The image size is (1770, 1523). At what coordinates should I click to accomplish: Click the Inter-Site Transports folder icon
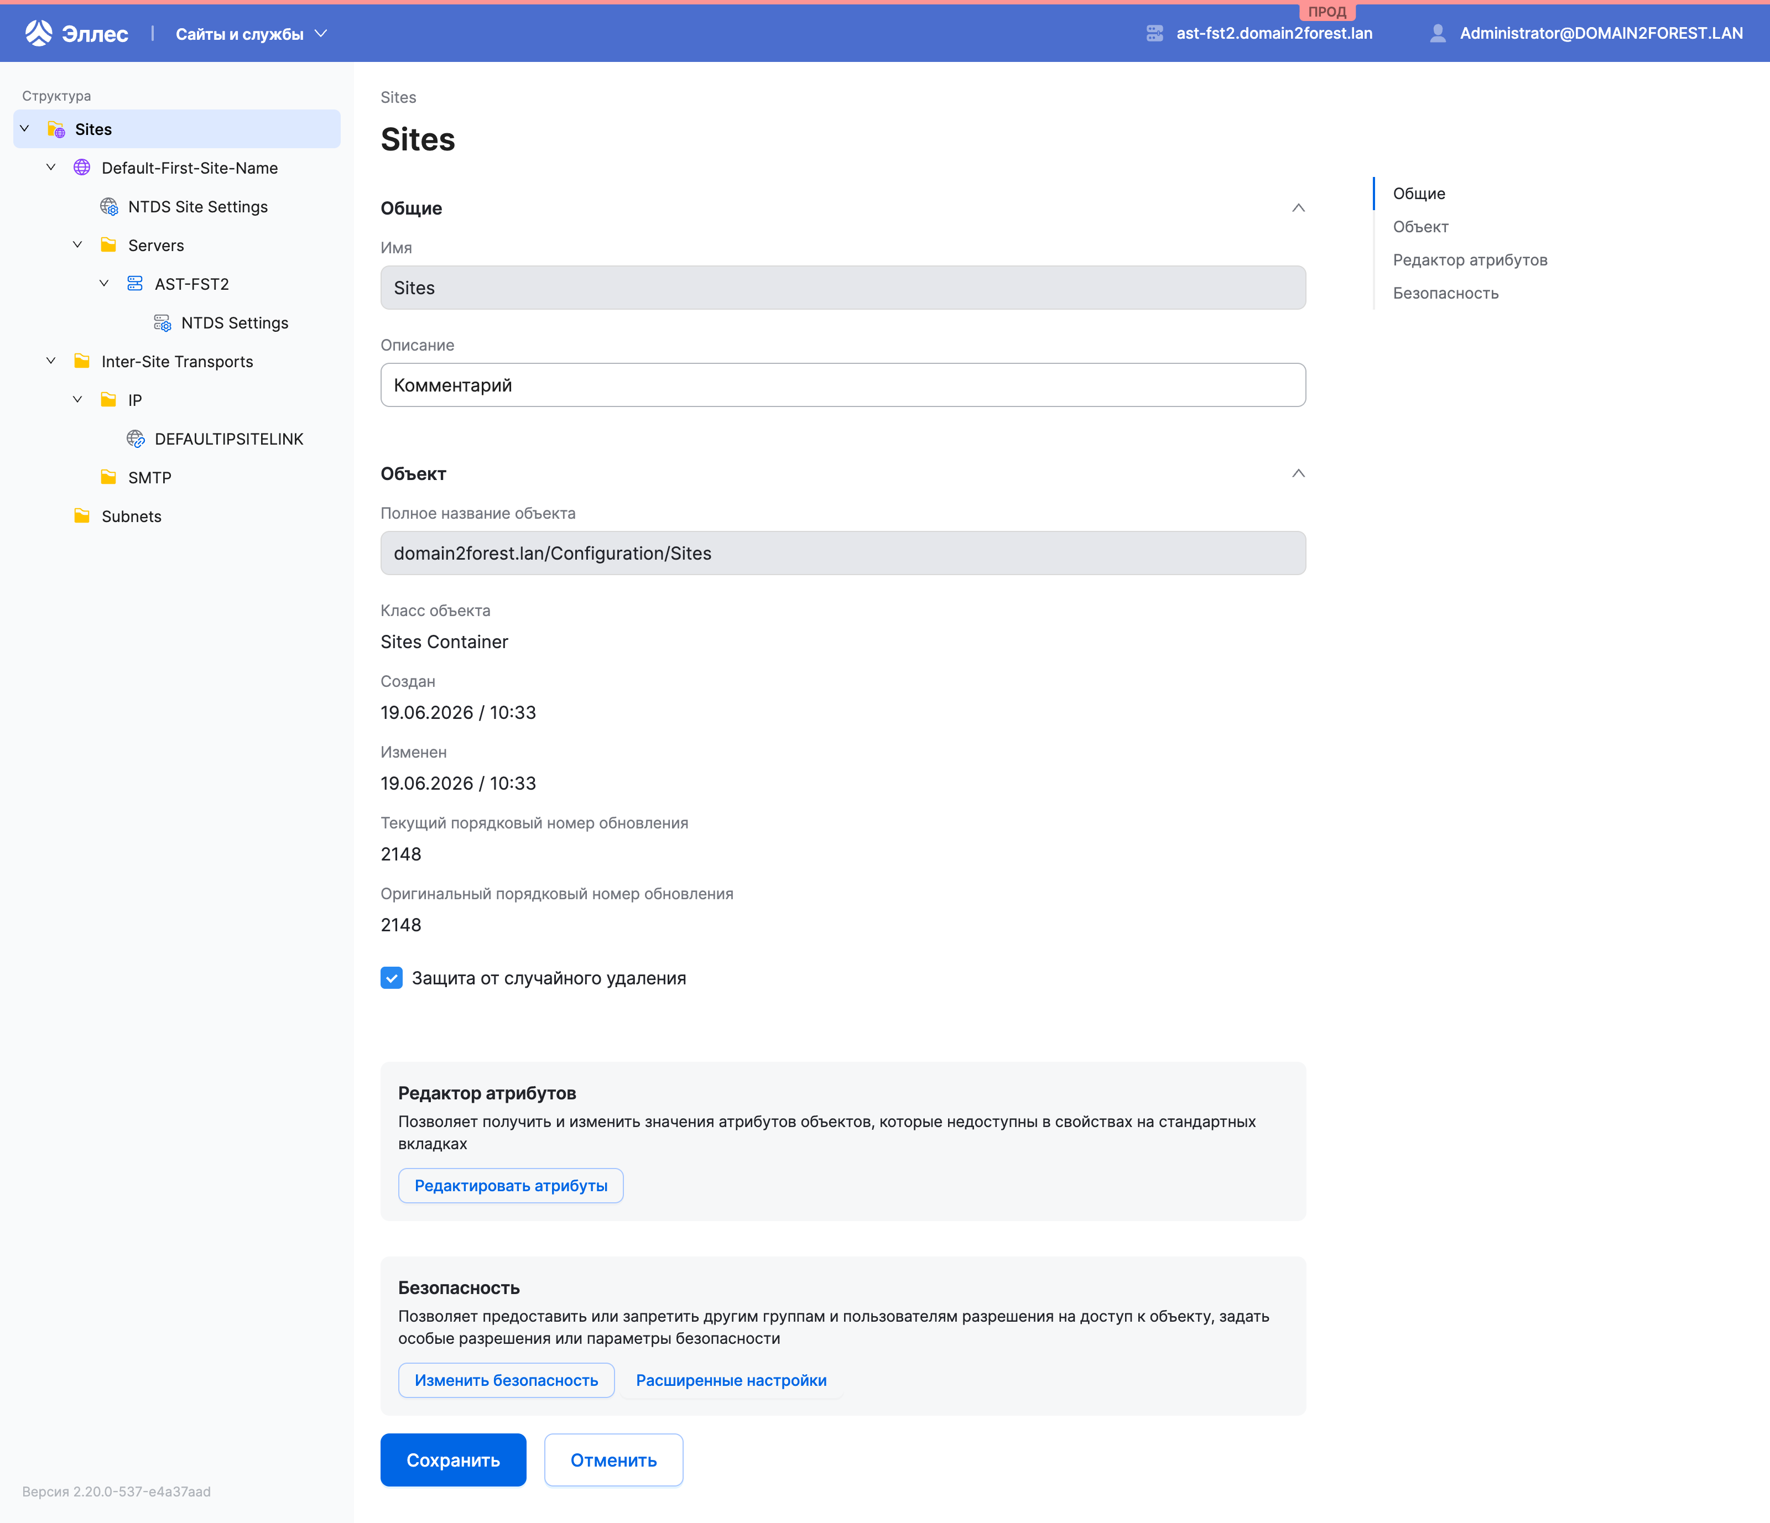82,361
